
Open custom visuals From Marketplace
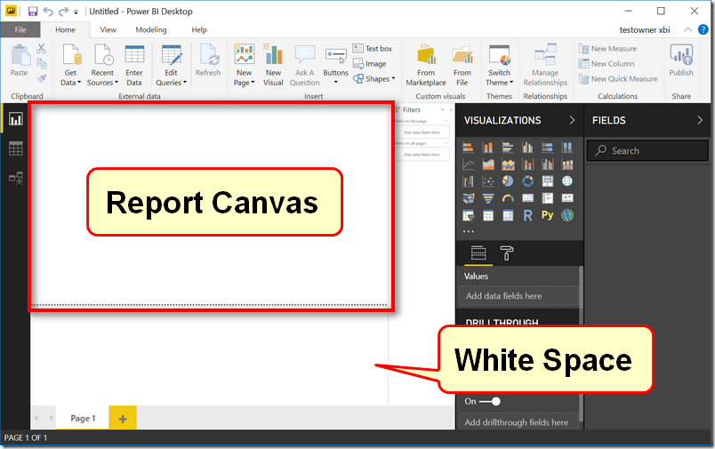[x=426, y=65]
